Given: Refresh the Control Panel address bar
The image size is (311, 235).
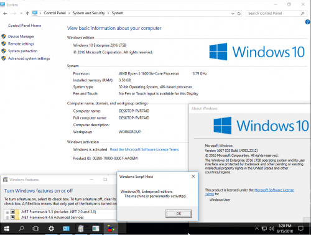Looking at the screenshot, I should pos(239,14).
